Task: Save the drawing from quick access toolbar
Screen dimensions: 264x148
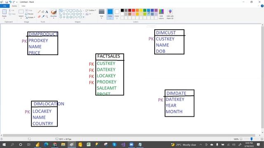Action: [x=7, y=2]
